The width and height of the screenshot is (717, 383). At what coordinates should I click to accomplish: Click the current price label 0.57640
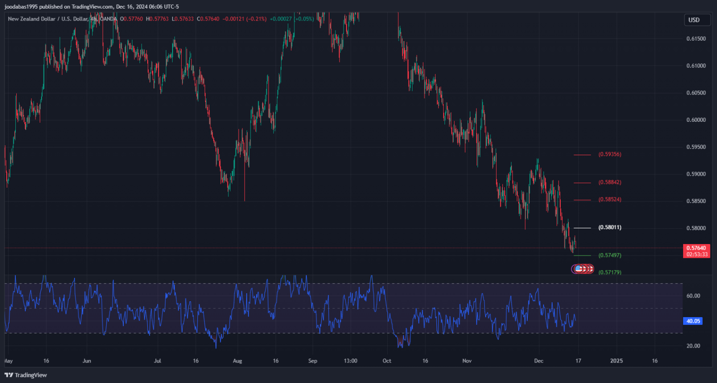coord(697,248)
